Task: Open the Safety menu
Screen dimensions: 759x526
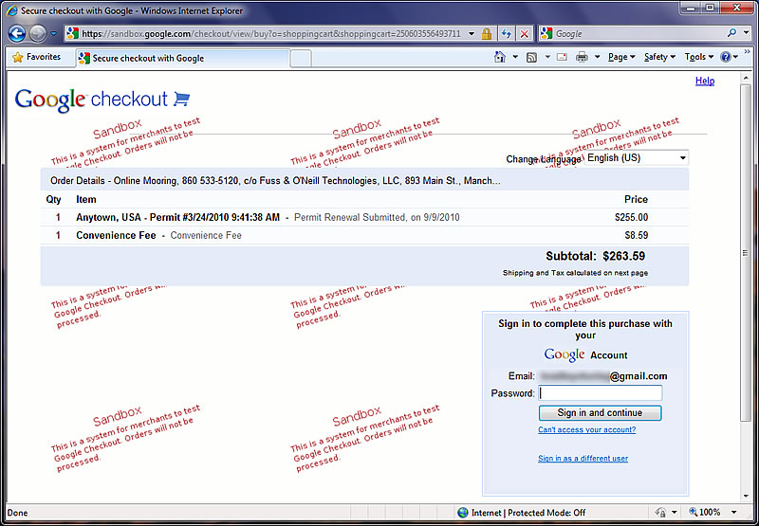Action: pyautogui.click(x=659, y=58)
